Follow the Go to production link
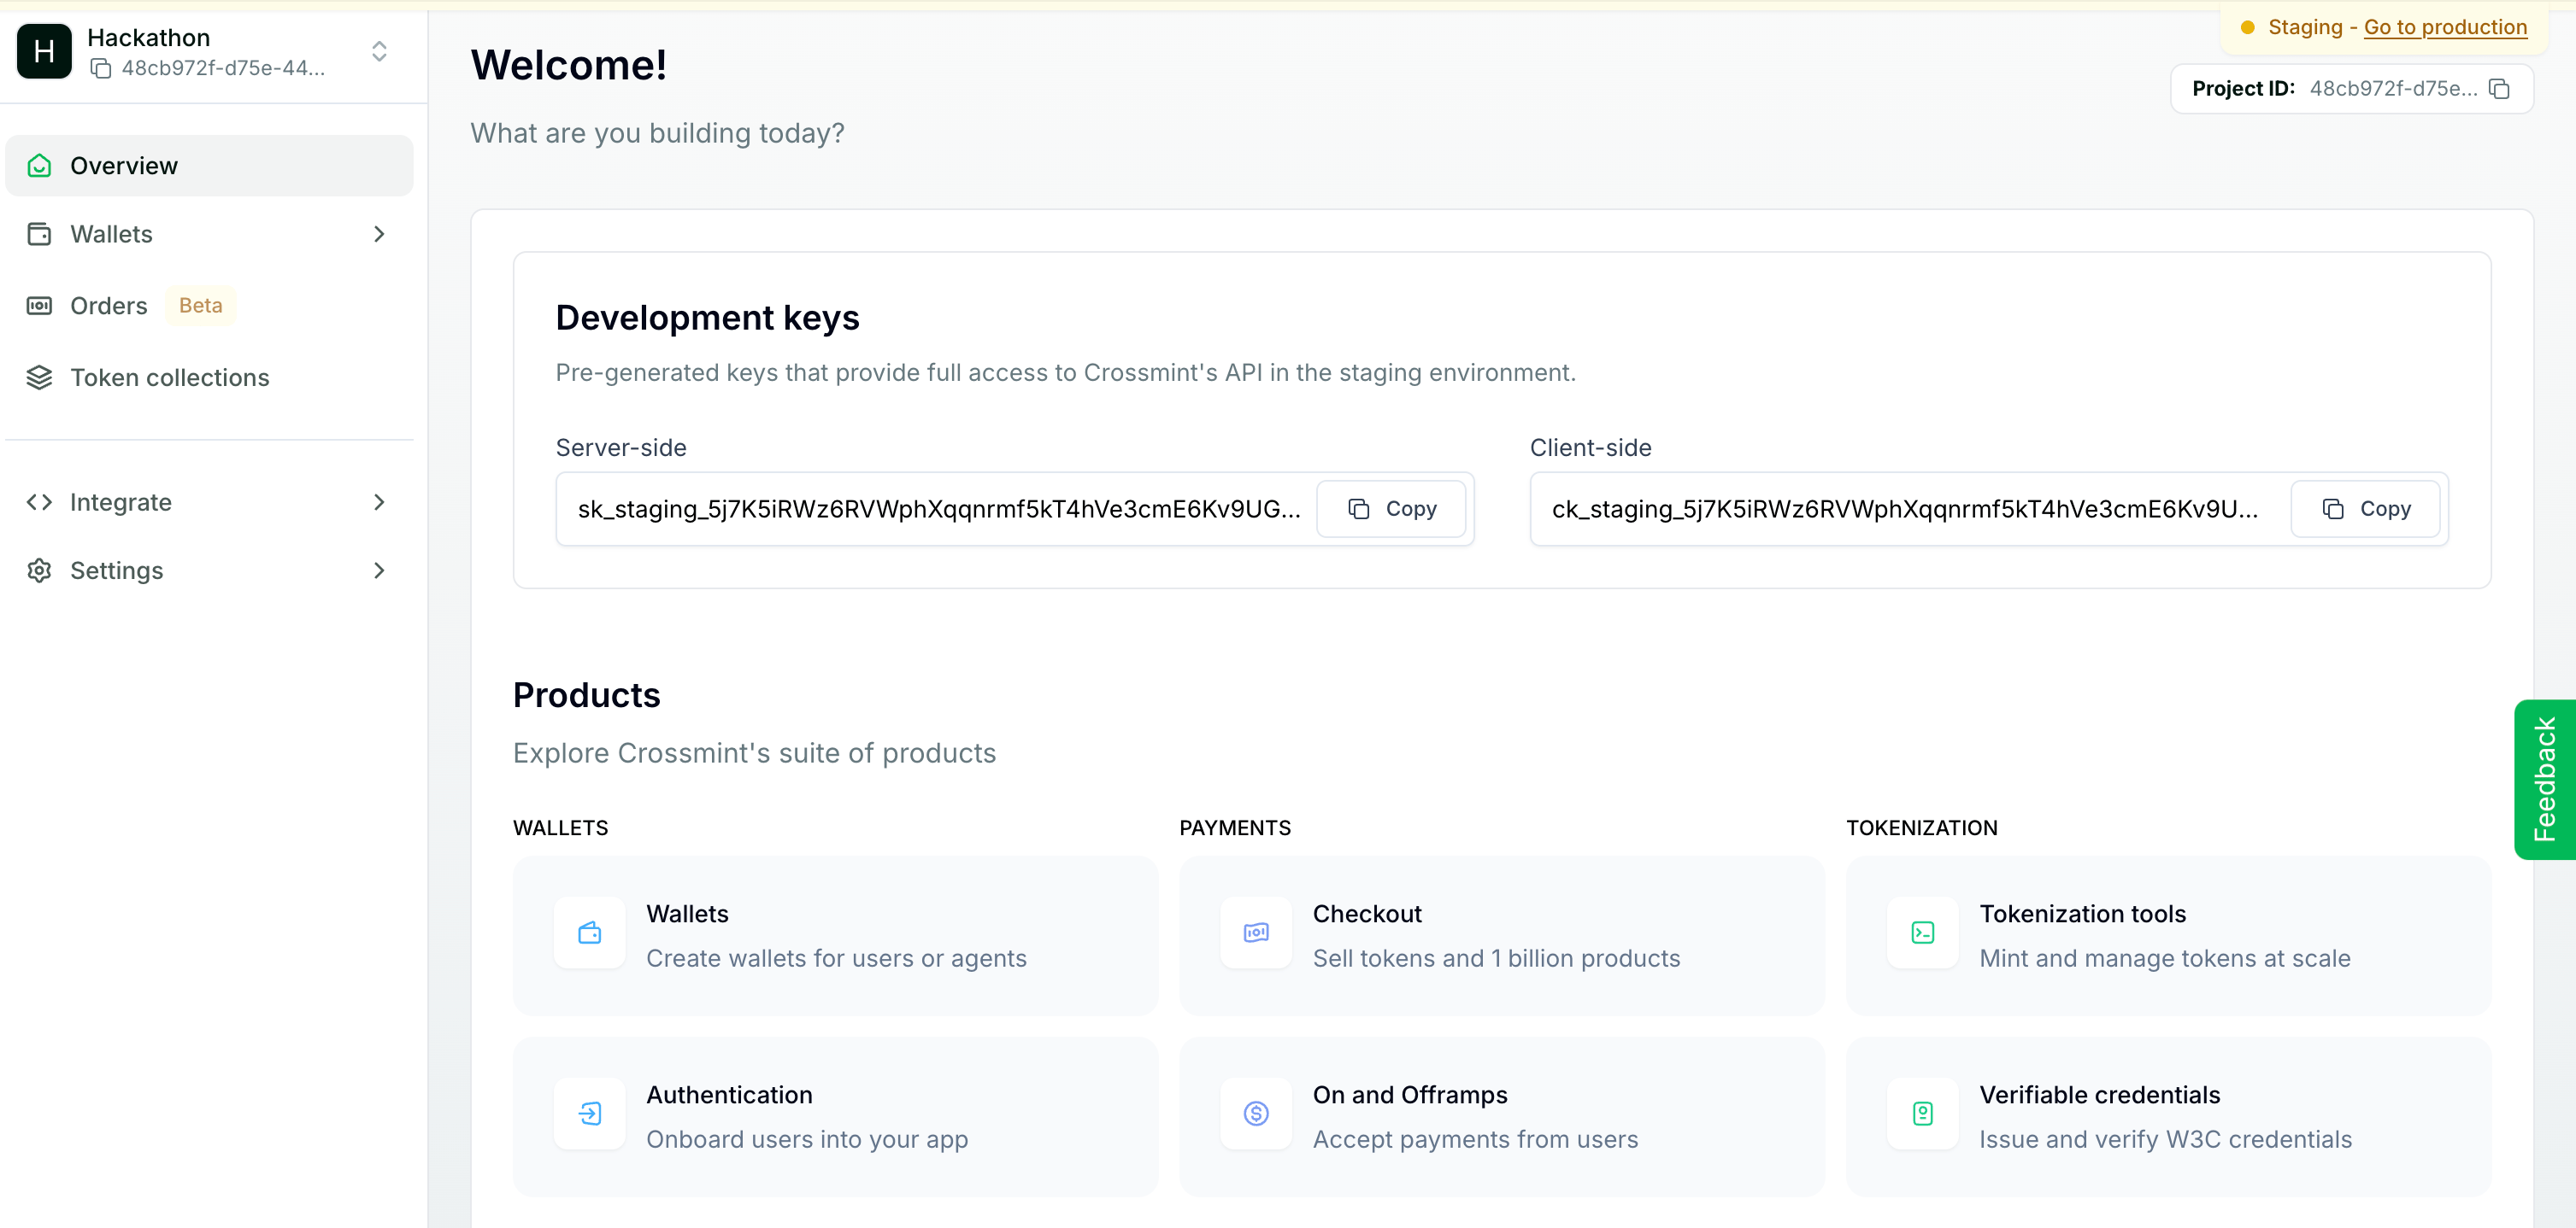The height and width of the screenshot is (1228, 2576). coord(2445,27)
